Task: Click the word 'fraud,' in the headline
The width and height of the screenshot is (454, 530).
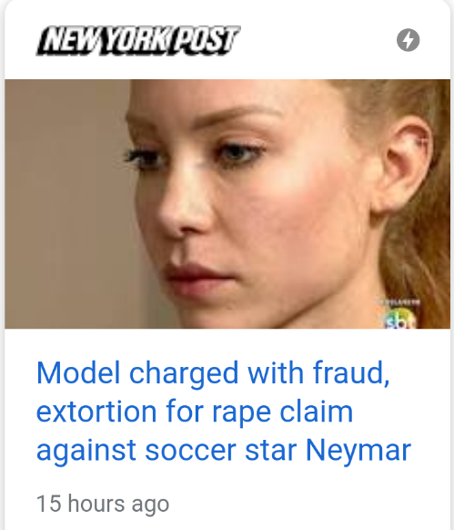Action: tap(351, 372)
